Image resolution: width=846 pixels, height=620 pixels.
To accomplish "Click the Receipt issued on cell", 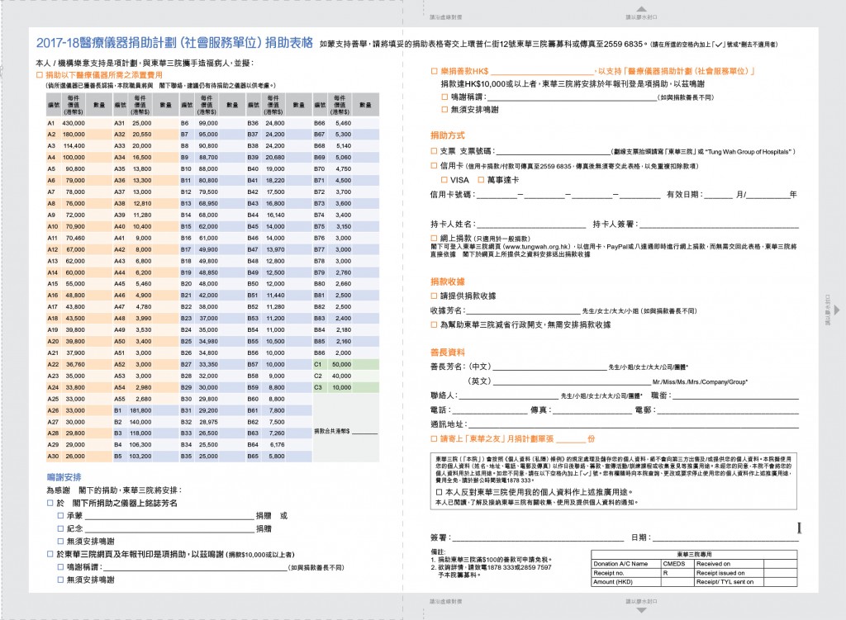I will point(729,573).
